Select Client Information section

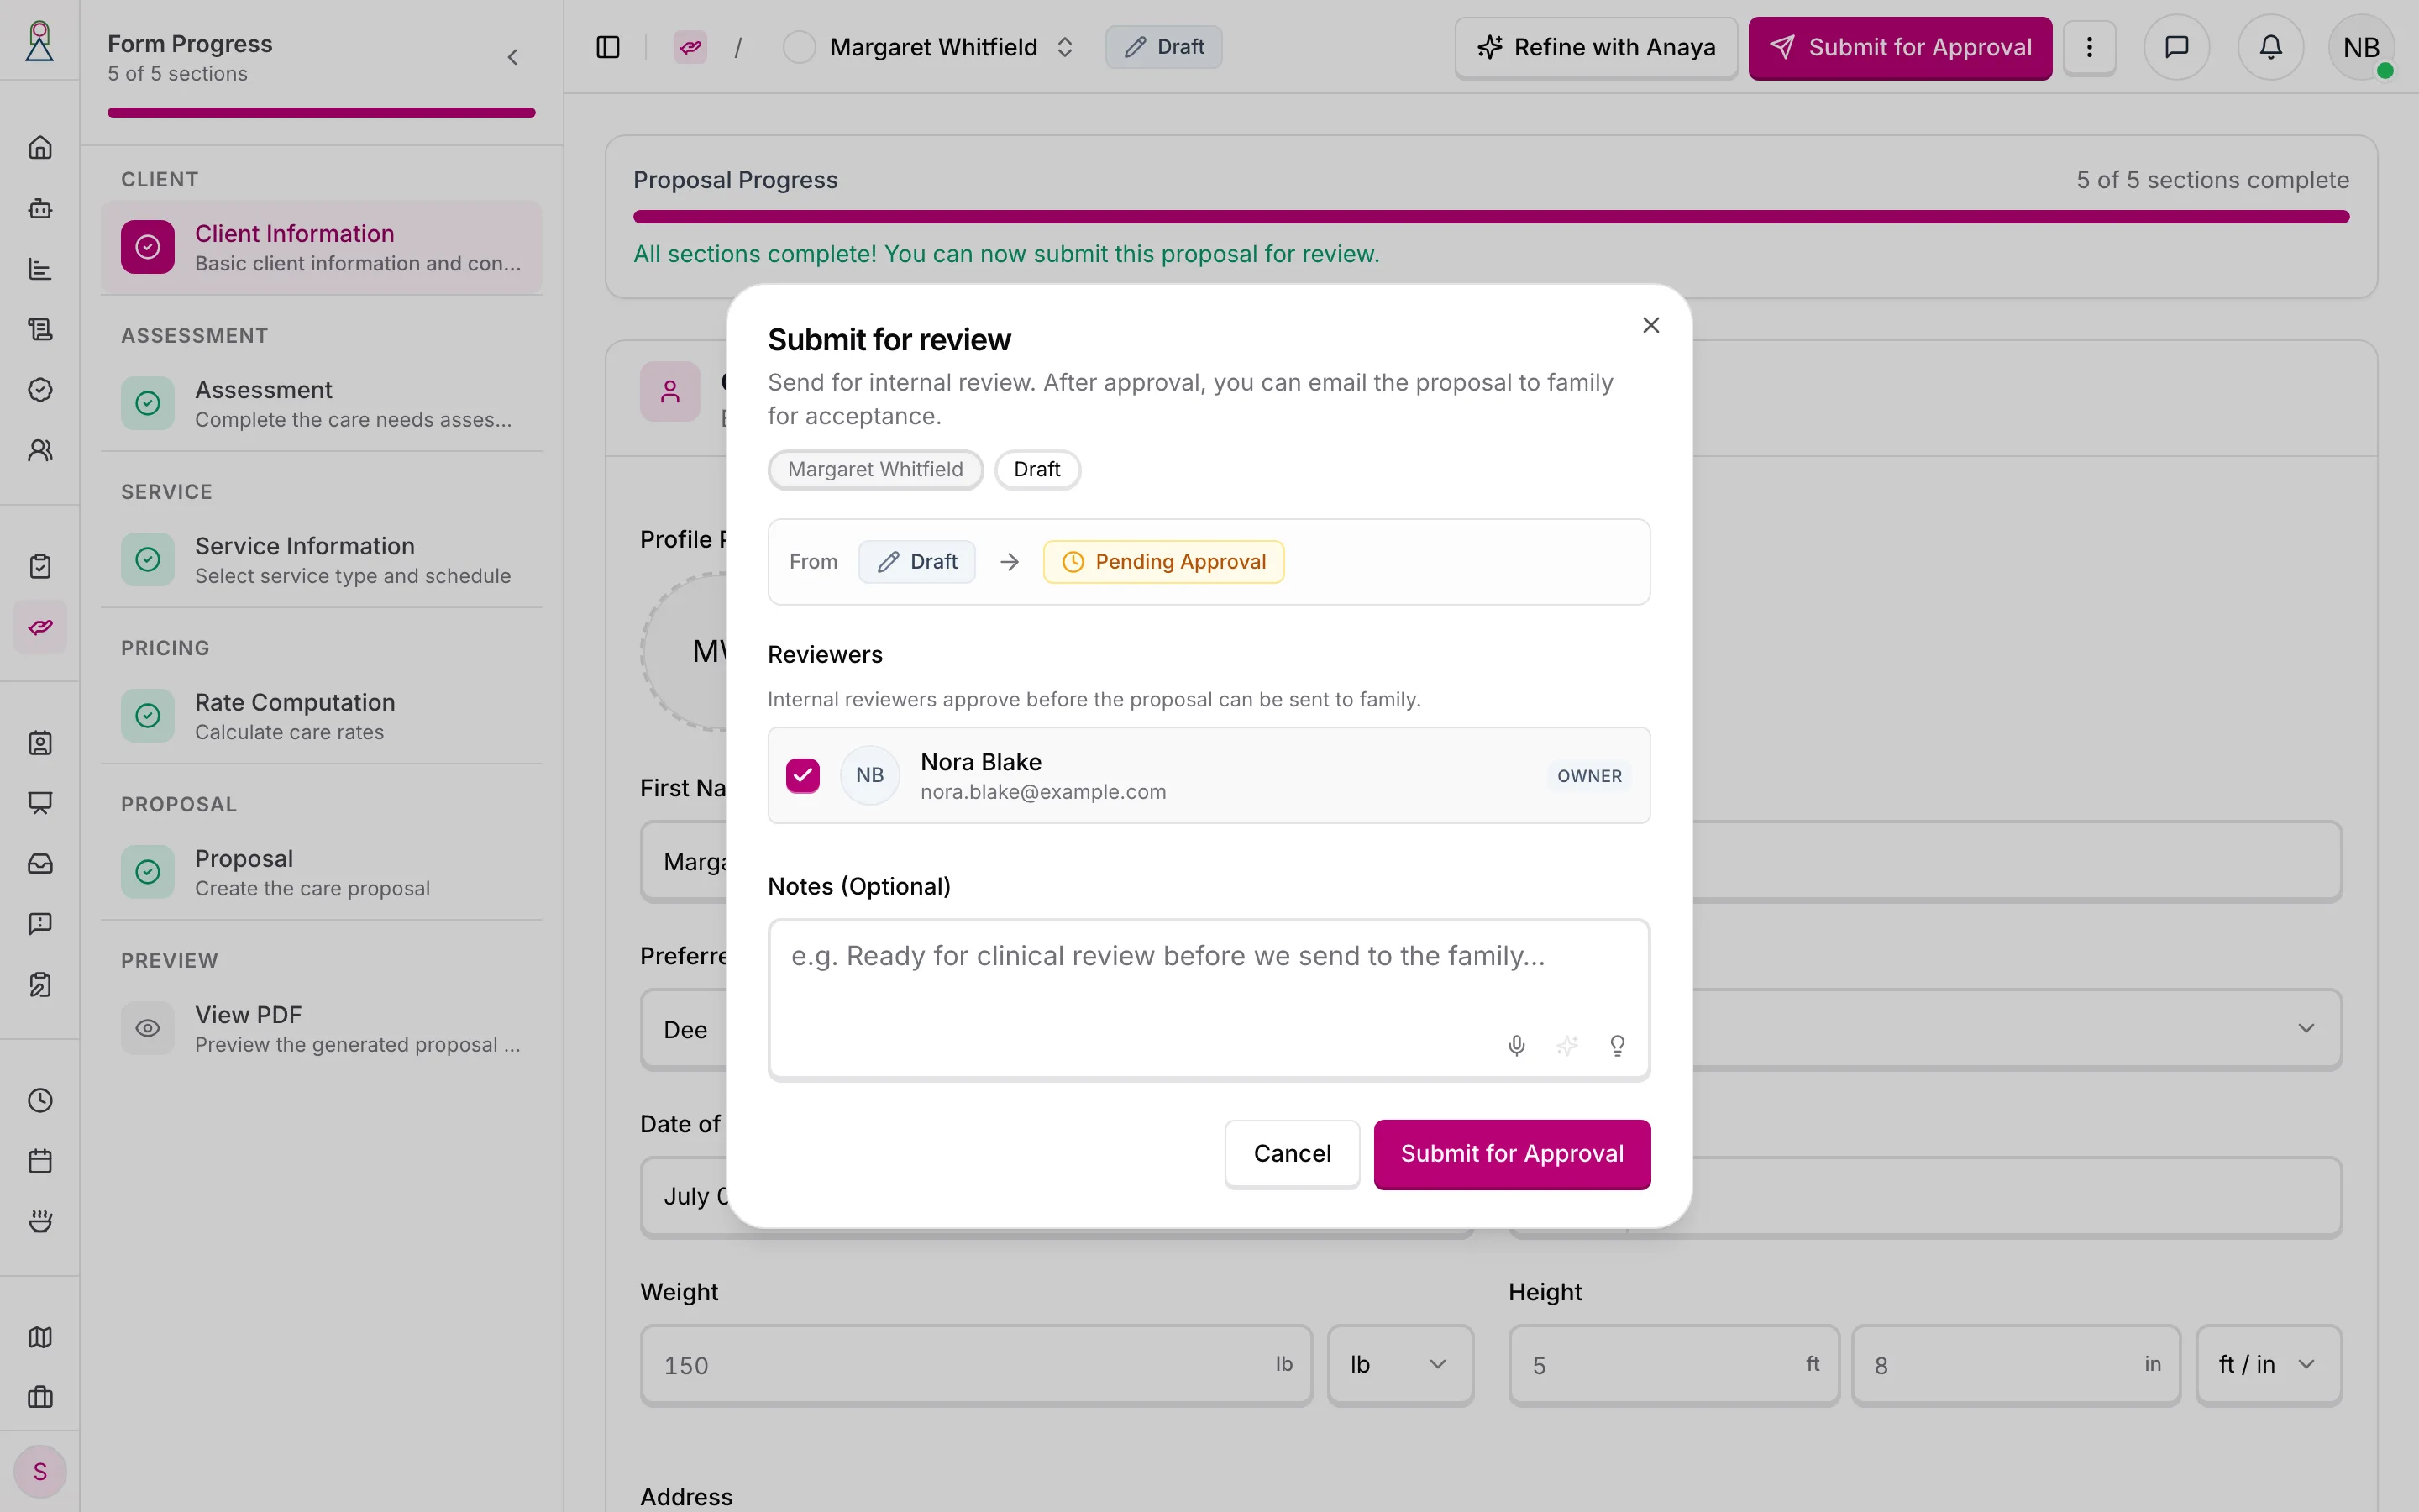(x=322, y=247)
